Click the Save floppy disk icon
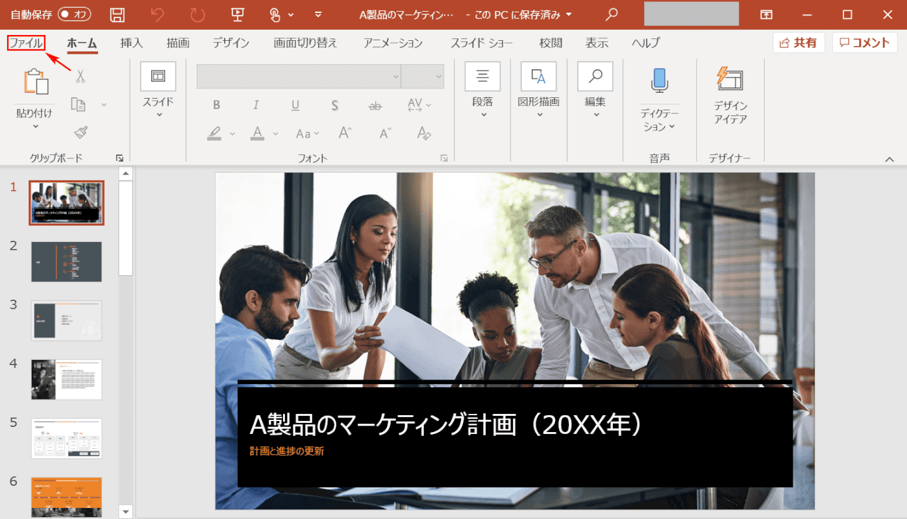Image resolution: width=907 pixels, height=519 pixels. tap(118, 14)
